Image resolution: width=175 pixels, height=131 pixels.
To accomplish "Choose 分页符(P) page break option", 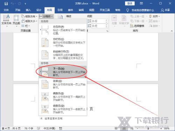I will click(x=63, y=30).
